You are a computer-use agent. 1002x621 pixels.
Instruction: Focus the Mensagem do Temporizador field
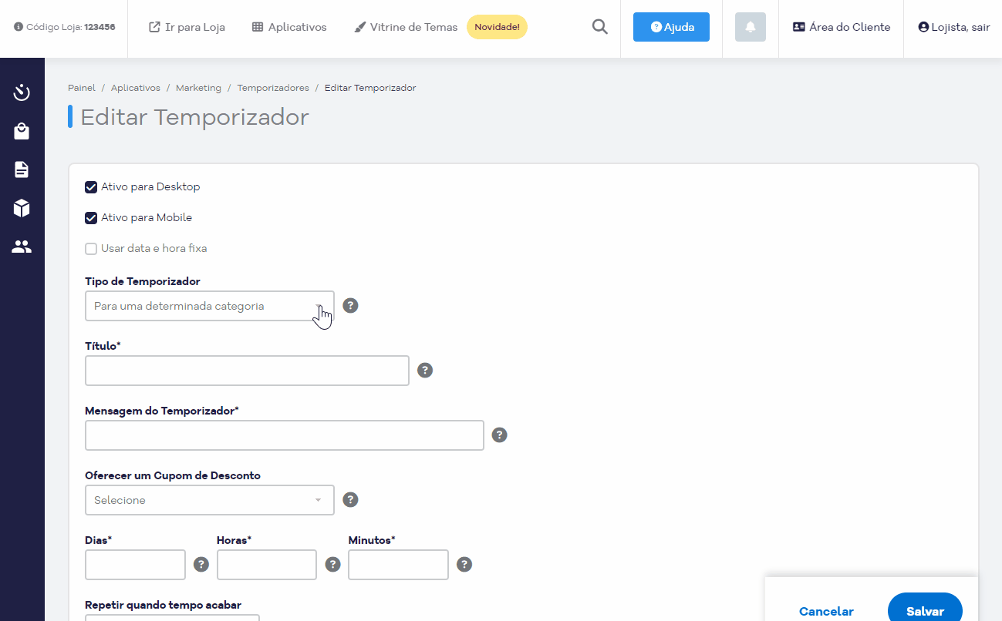285,435
